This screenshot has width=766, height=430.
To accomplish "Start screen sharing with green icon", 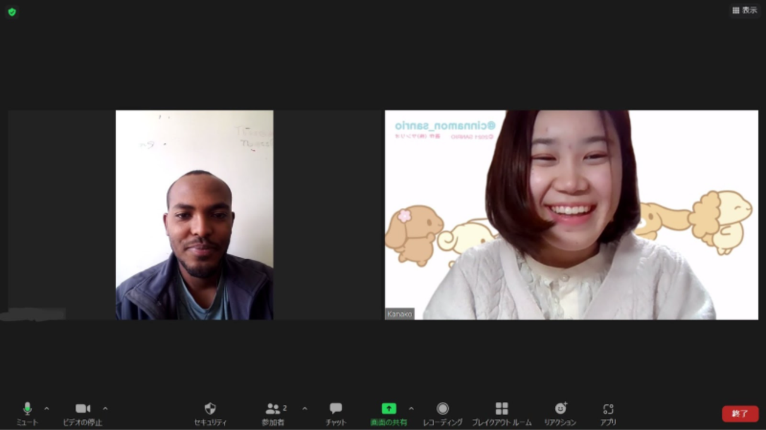I will coord(388,414).
